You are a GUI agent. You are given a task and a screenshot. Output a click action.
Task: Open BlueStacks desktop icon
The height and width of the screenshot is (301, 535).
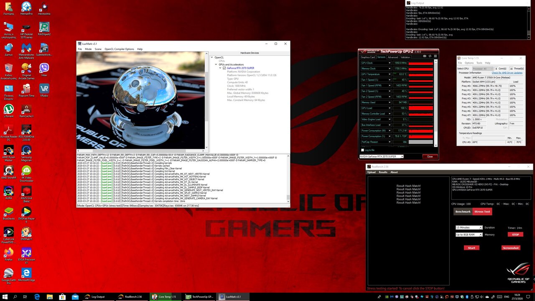tap(9, 213)
